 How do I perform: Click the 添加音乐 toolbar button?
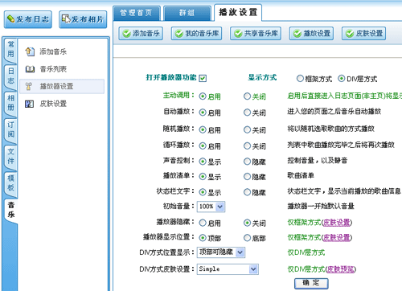[x=141, y=34]
